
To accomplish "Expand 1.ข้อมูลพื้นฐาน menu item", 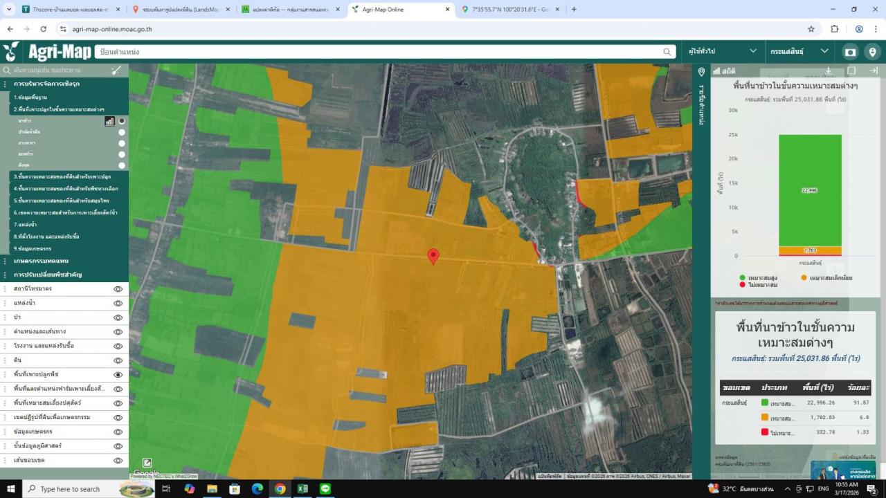I will point(30,97).
